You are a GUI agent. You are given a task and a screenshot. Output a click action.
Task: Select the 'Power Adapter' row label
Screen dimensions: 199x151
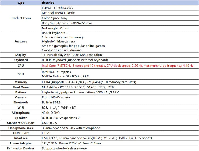(x=21, y=143)
